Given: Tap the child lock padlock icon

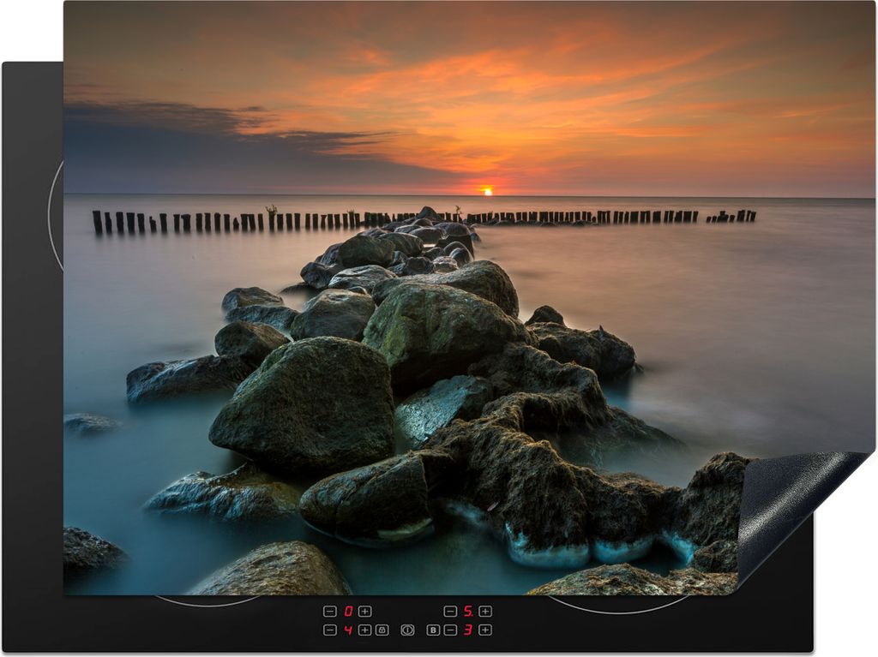Looking at the screenshot, I should pos(382,630).
